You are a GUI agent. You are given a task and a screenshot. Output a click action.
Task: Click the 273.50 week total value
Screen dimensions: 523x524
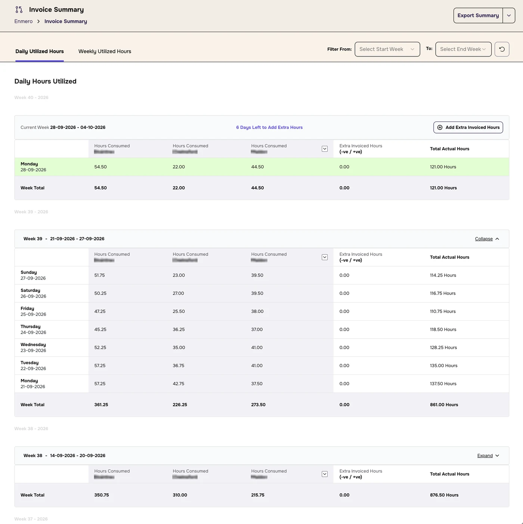pos(259,405)
